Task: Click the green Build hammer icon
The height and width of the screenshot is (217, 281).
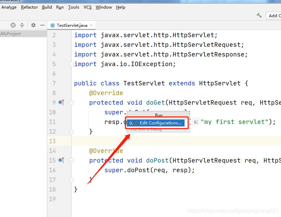Action: coord(259,15)
